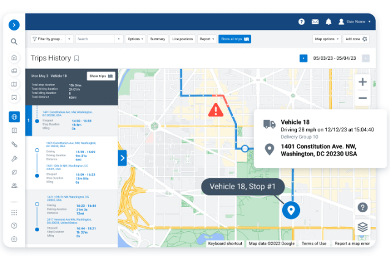Collapse the trips panel with the blue arrow tab
The width and height of the screenshot is (390, 266).
point(122,158)
